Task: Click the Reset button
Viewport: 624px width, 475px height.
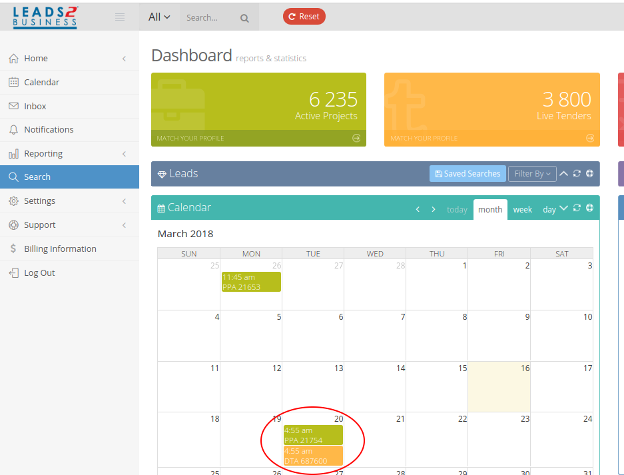Action: pyautogui.click(x=304, y=17)
